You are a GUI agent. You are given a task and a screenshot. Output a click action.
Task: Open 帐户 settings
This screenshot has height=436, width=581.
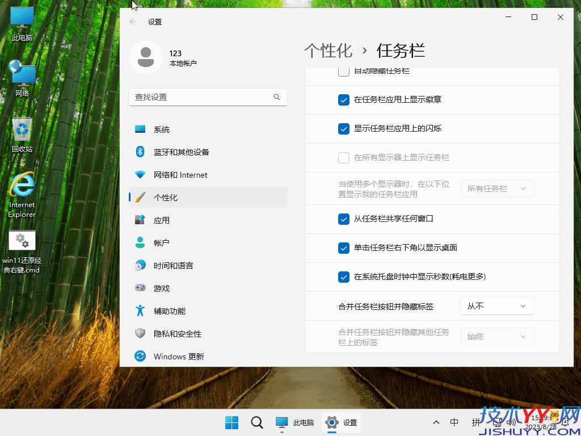click(162, 242)
